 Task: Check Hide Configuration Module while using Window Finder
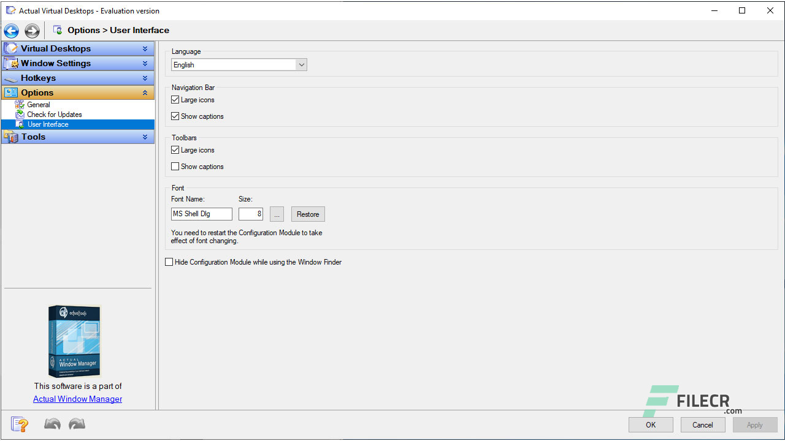tap(169, 262)
